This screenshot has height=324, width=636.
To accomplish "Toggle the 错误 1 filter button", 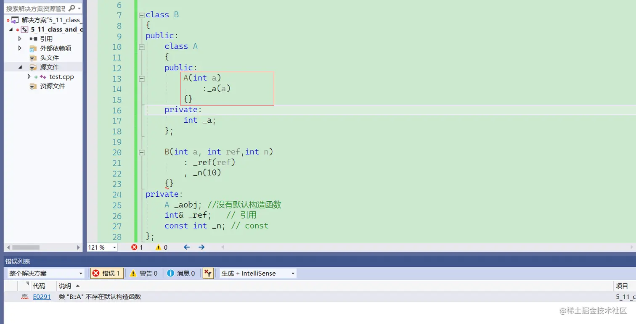I will coord(106,273).
